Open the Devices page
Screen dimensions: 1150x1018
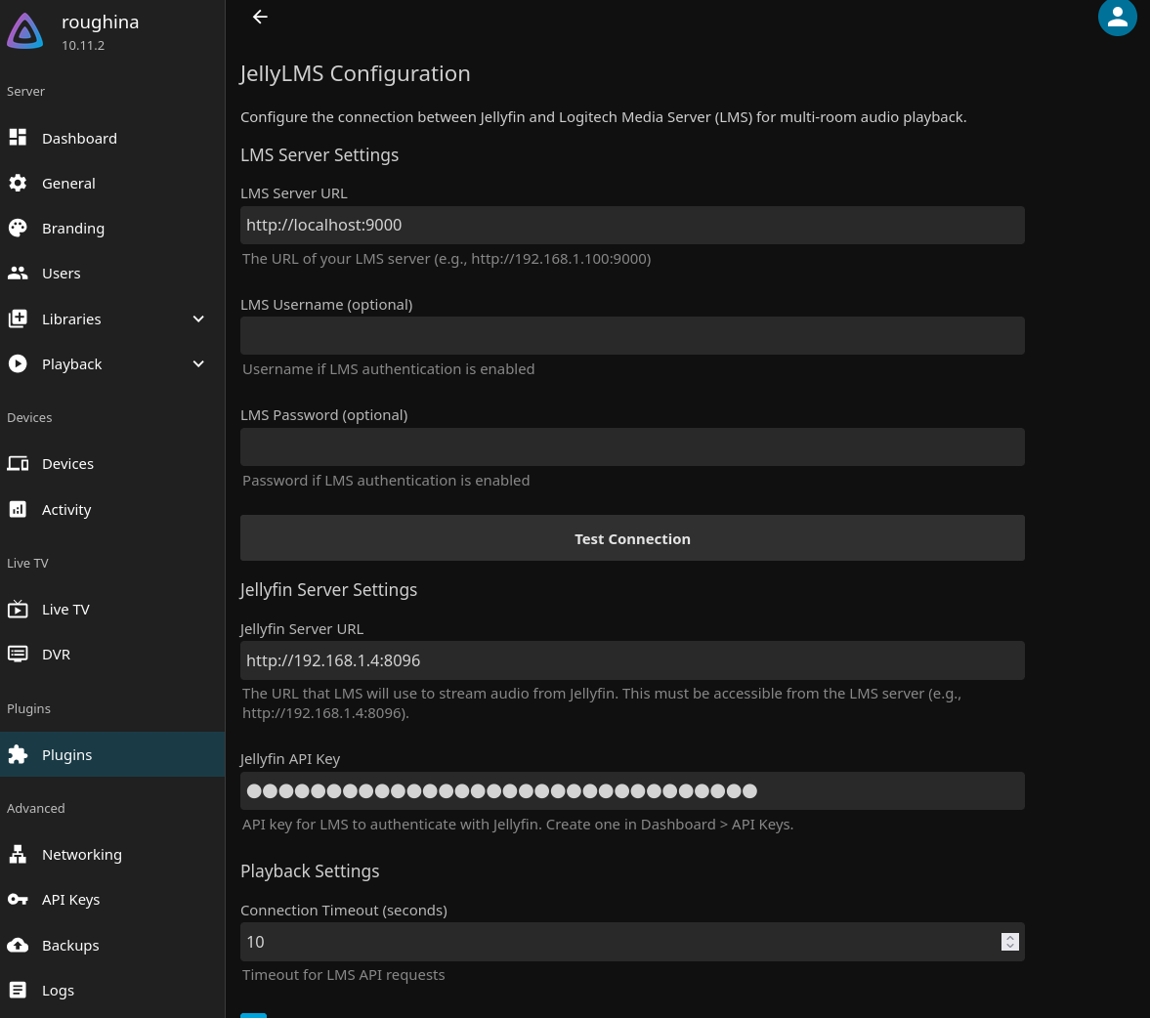[x=67, y=463]
